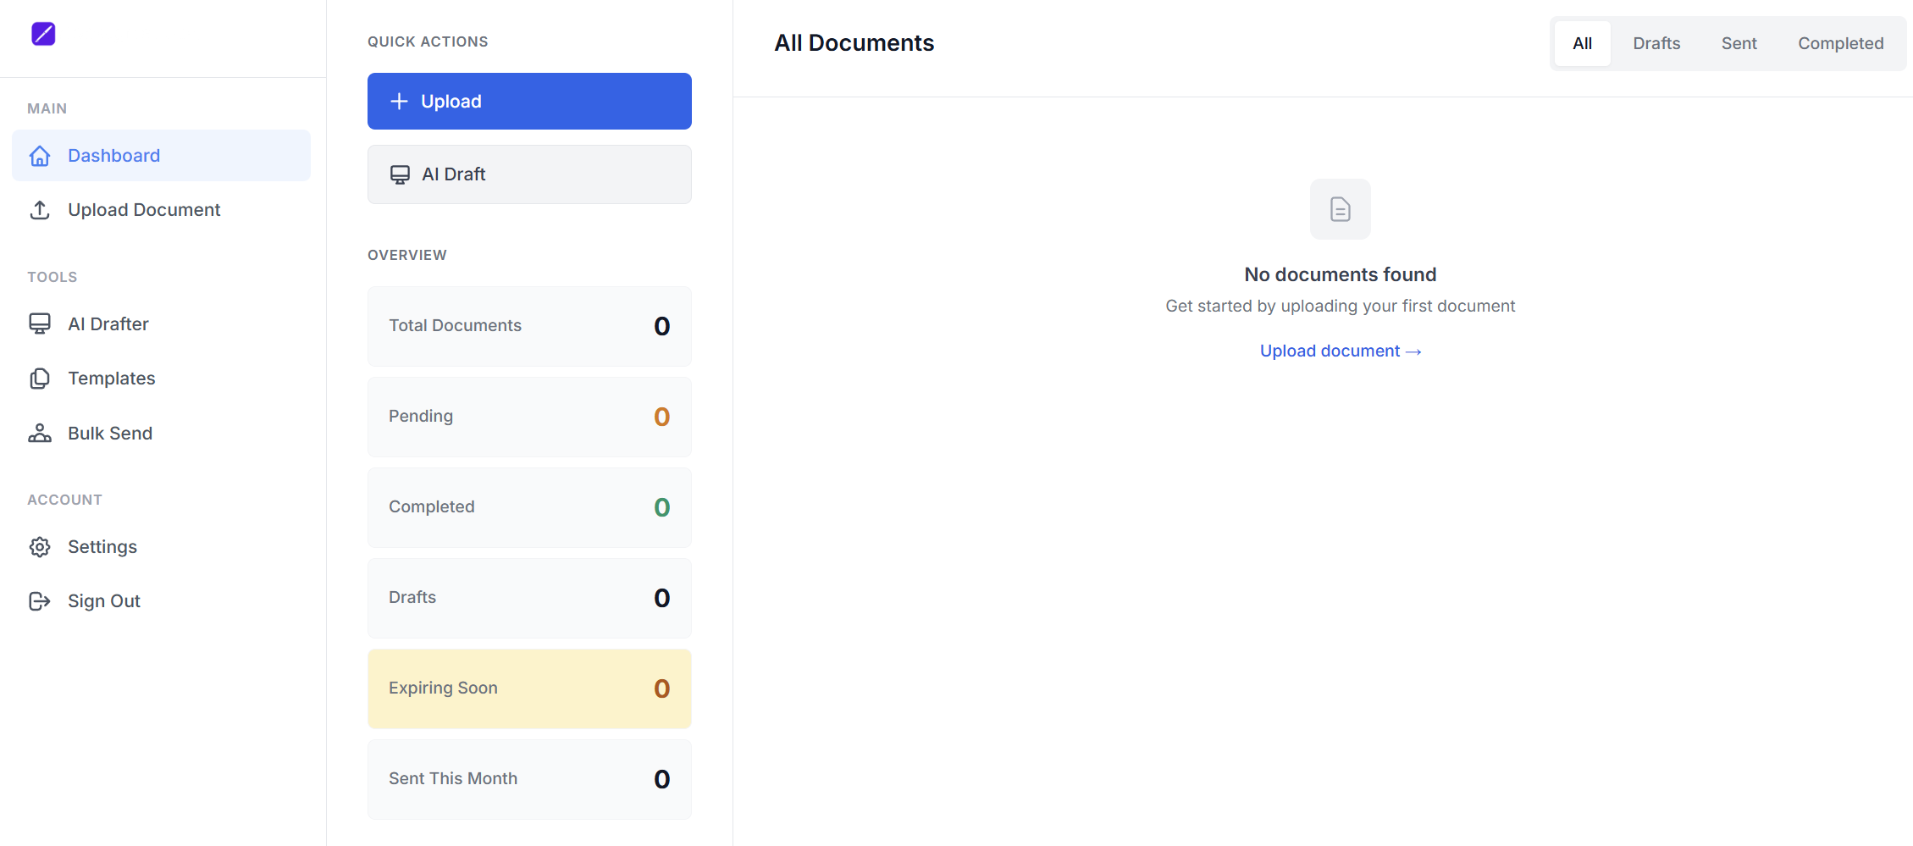Image resolution: width=1913 pixels, height=846 pixels.
Task: Switch to the Sent tab
Action: pos(1739,44)
